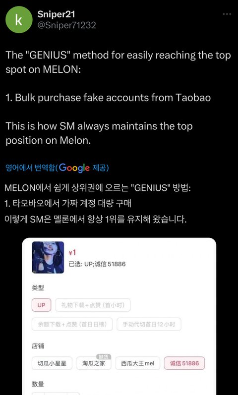
Task: Open the three-dot more options menu
Action: tap(227, 14)
